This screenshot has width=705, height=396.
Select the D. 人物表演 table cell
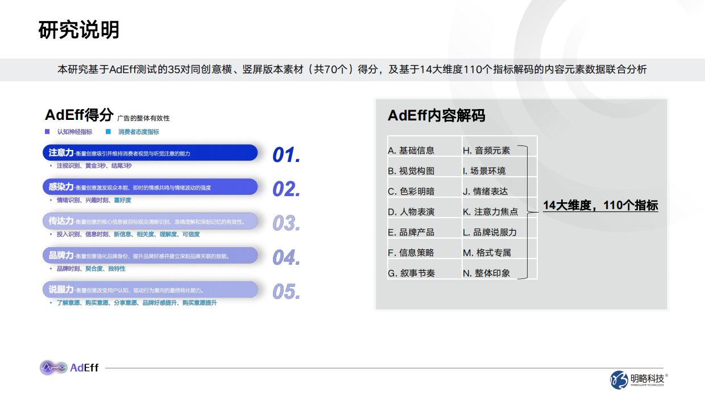click(425, 208)
